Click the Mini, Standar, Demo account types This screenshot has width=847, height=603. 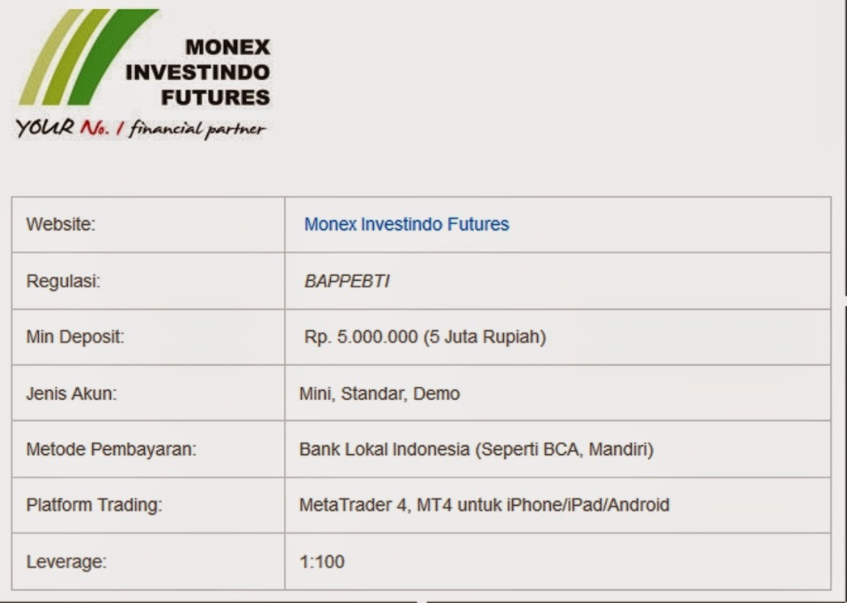[379, 394]
